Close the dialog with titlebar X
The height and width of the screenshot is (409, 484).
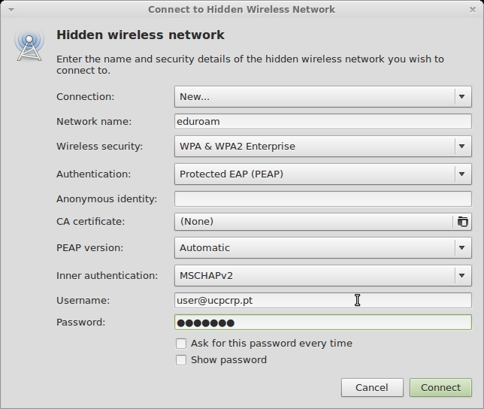pos(474,9)
